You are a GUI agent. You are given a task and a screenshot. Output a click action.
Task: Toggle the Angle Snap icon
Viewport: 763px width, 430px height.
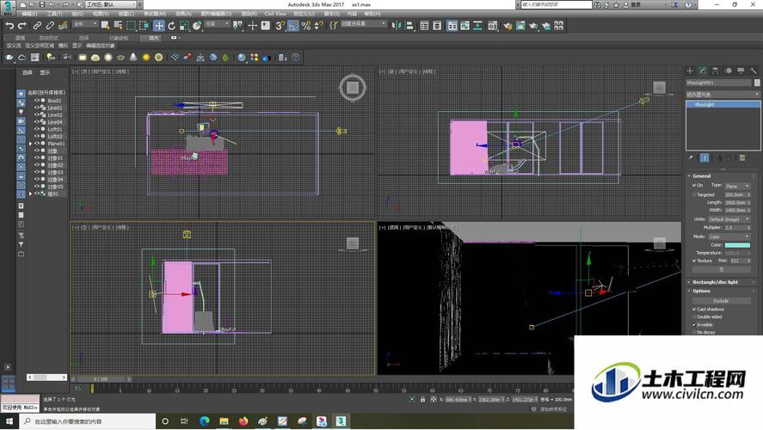click(x=294, y=26)
